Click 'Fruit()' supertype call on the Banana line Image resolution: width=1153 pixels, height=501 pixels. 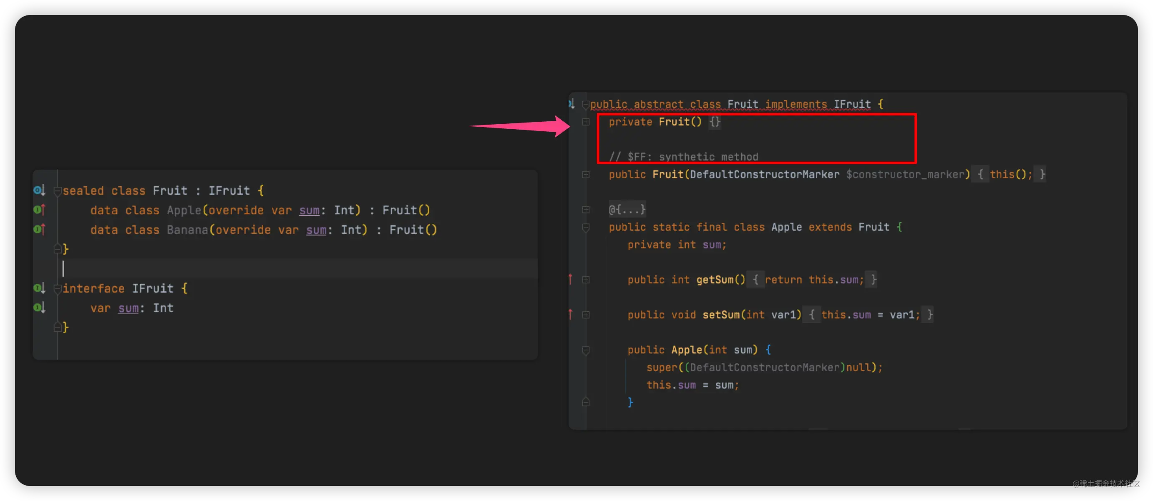pos(413,230)
